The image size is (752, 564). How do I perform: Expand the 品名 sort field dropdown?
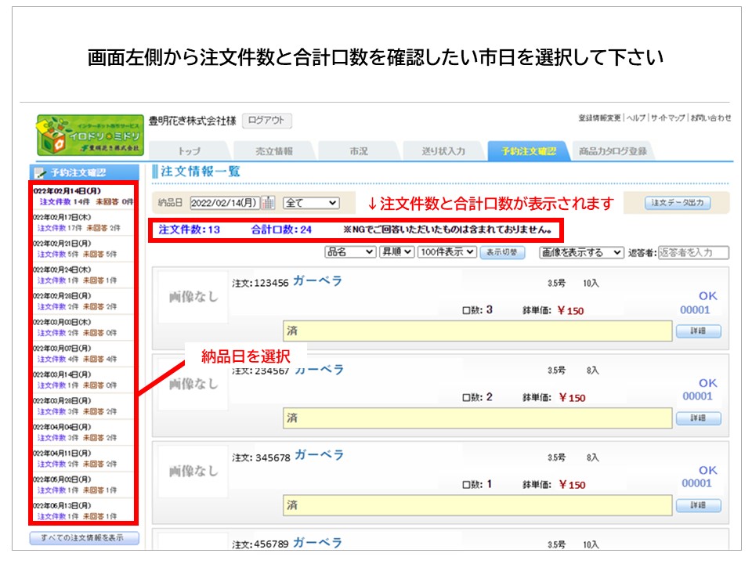349,252
